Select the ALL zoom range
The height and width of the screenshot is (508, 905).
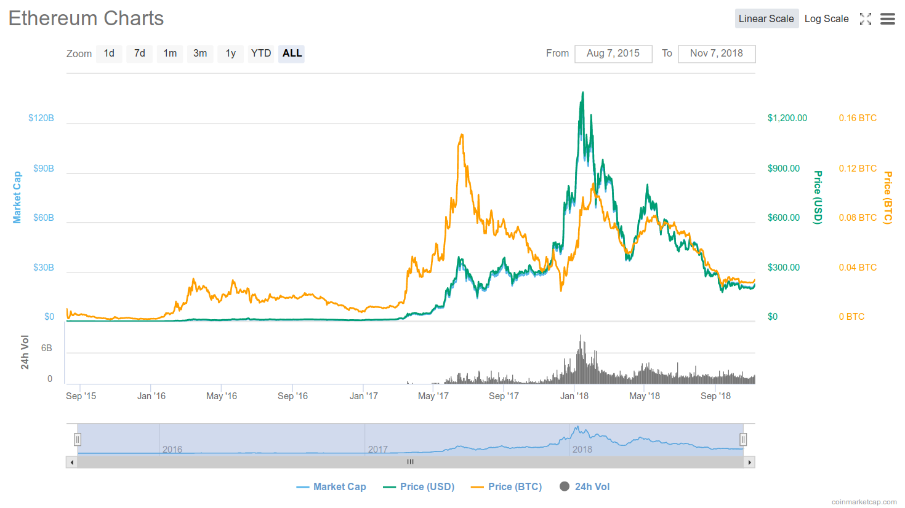(x=292, y=54)
